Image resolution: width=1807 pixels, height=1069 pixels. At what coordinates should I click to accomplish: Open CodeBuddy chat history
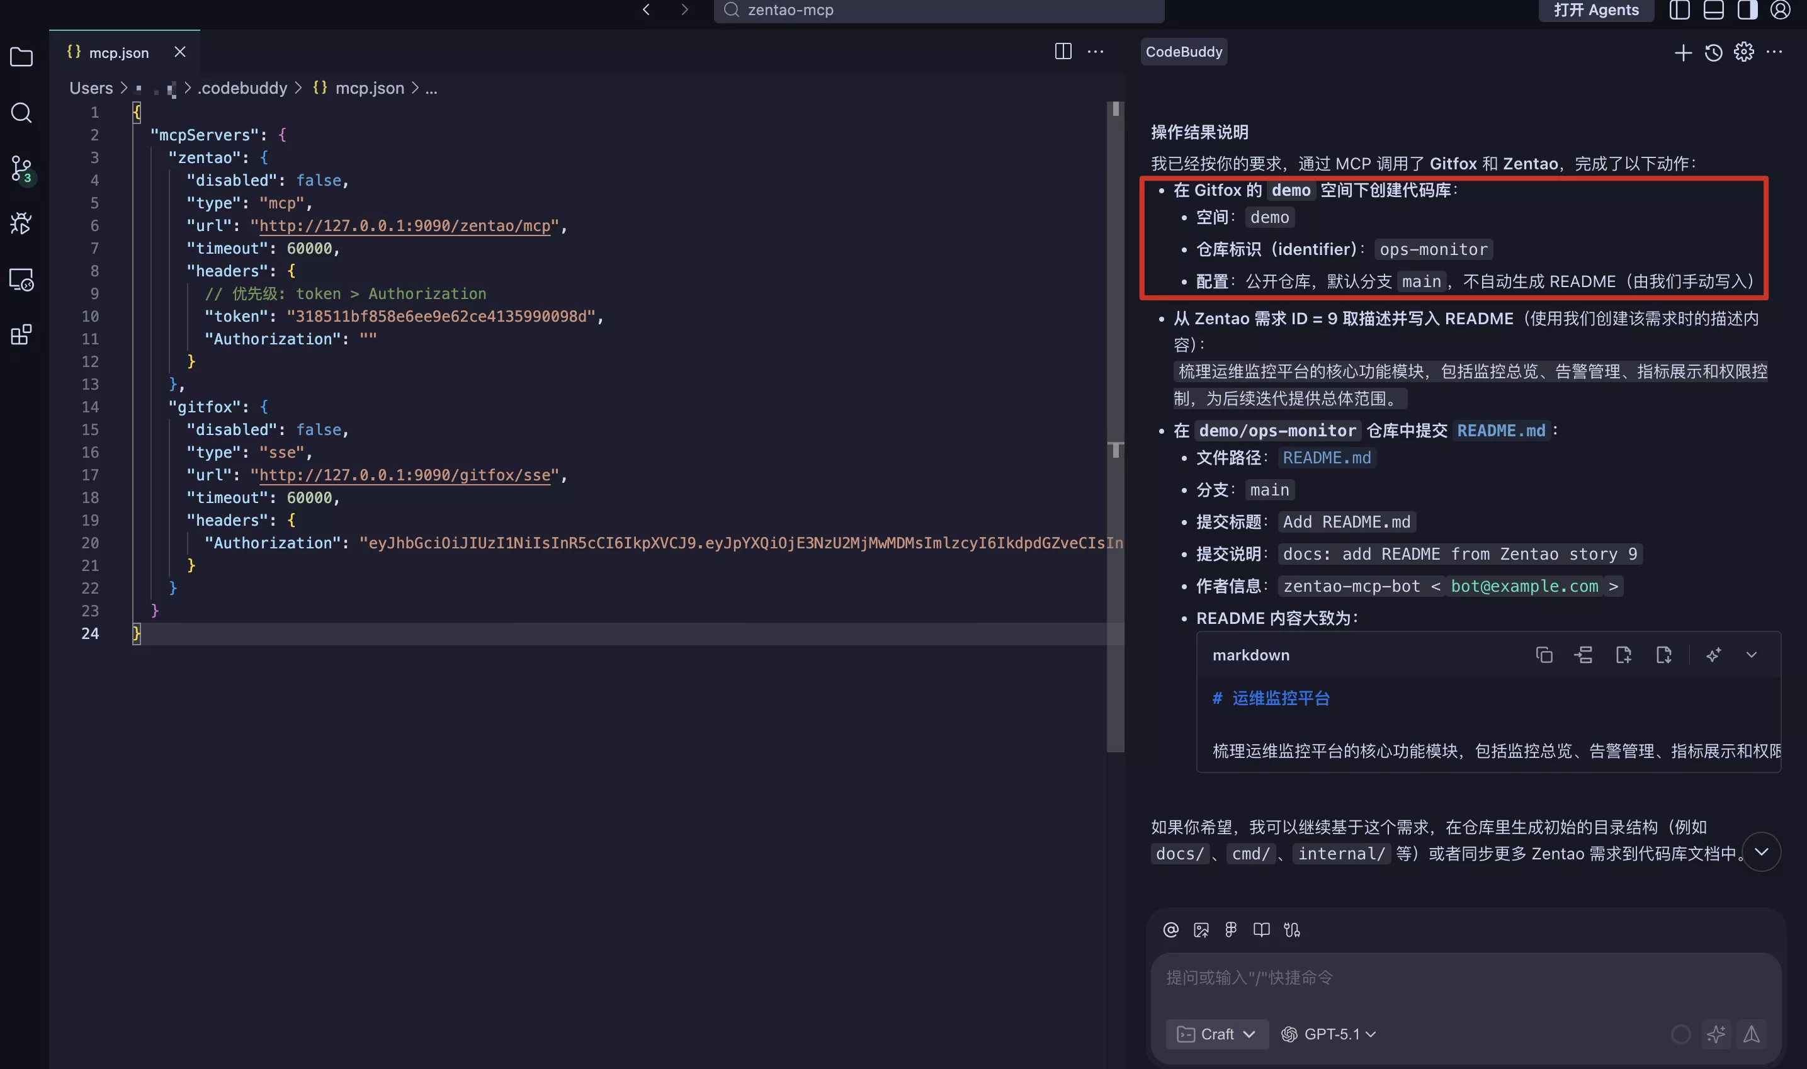click(1713, 53)
